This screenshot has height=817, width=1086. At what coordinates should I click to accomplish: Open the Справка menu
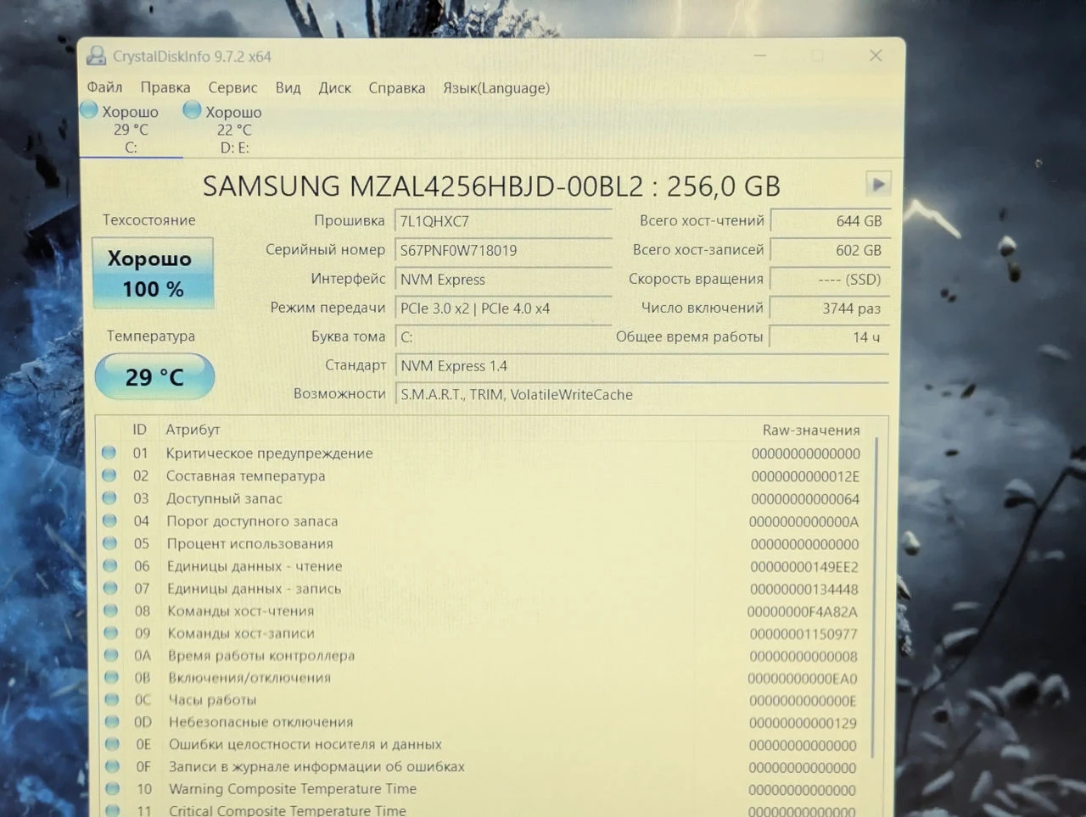pyautogui.click(x=396, y=87)
